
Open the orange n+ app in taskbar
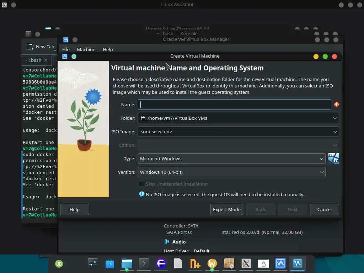(x=195, y=264)
